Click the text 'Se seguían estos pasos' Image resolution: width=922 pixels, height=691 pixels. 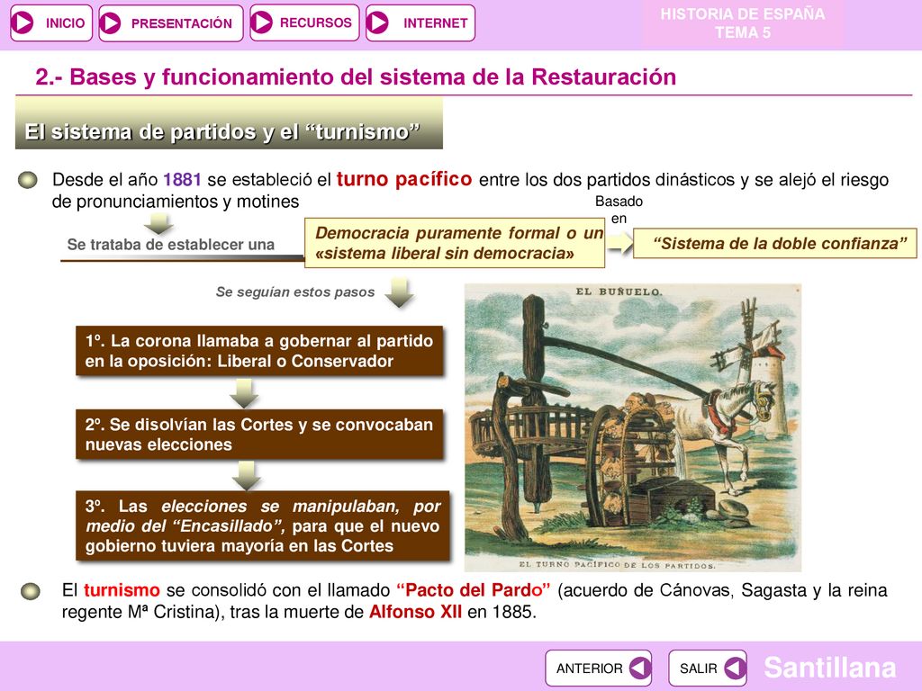[x=294, y=292]
